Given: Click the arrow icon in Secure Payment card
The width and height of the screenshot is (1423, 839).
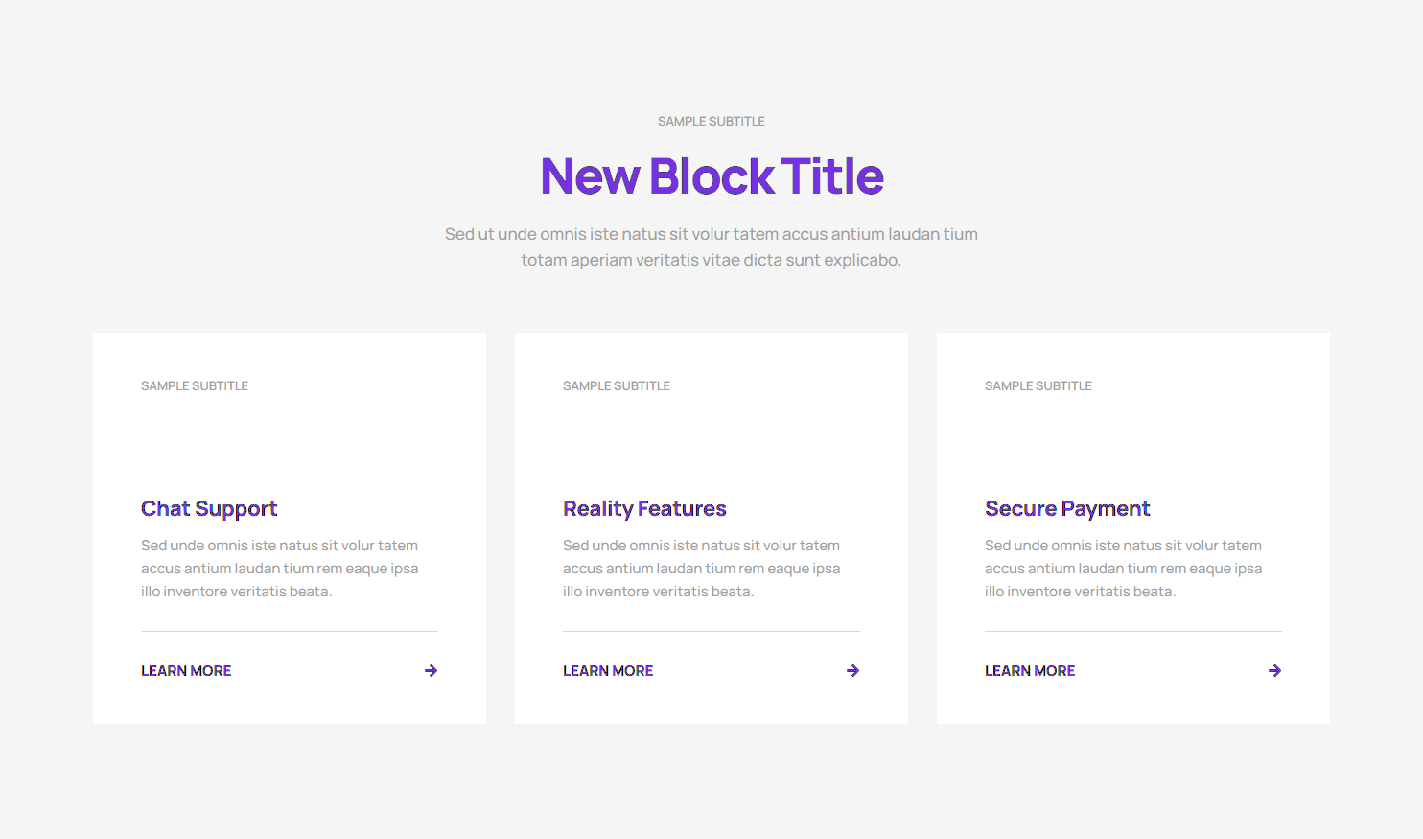Looking at the screenshot, I should (1274, 671).
